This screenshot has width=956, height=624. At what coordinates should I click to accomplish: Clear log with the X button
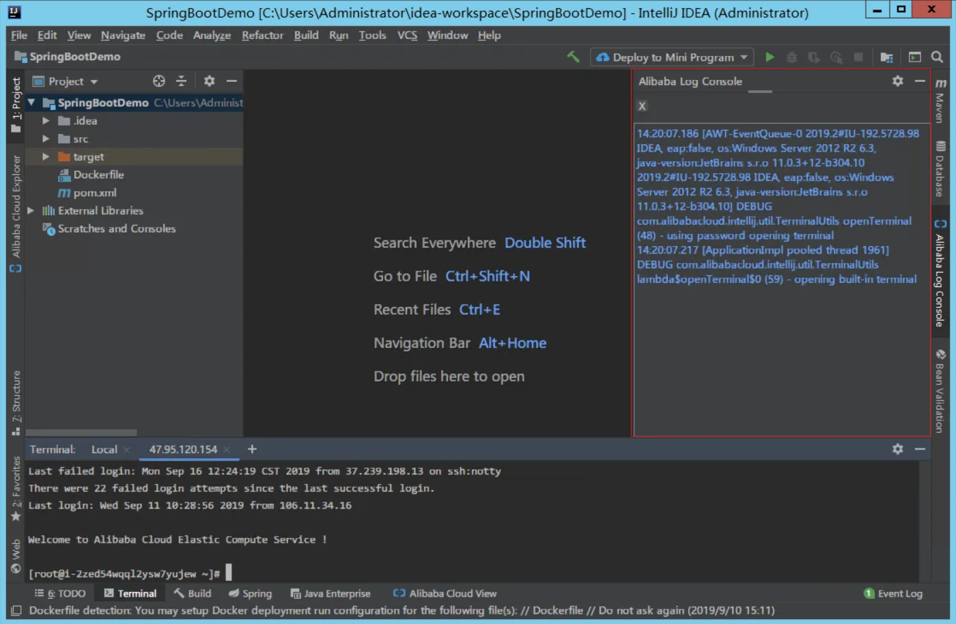coord(642,106)
